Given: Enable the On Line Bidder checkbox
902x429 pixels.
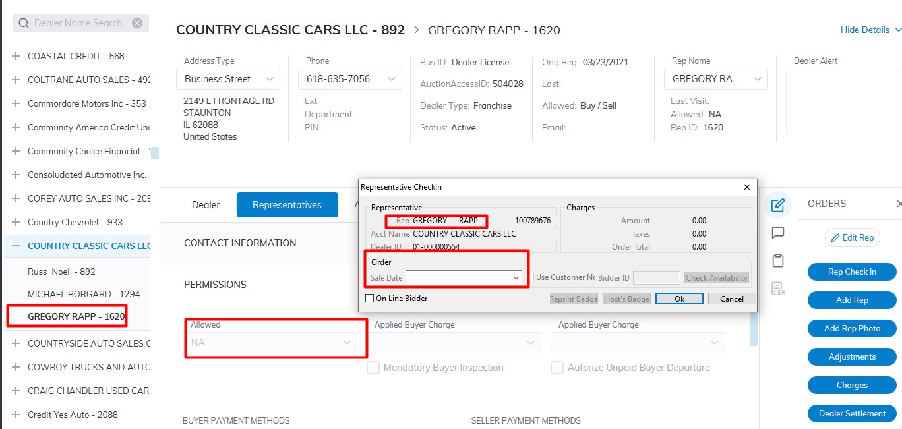Looking at the screenshot, I should point(370,299).
